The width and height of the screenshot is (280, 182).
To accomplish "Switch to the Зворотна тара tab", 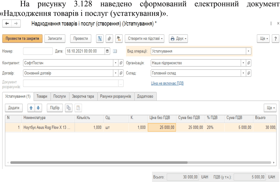I will (83, 96).
